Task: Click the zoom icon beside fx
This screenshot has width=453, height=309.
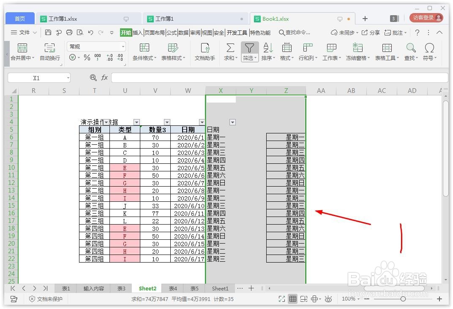Action: pyautogui.click(x=93, y=77)
